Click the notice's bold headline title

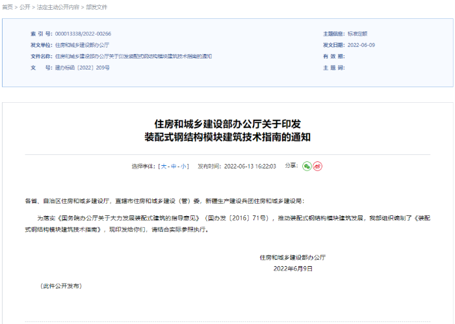pyautogui.click(x=227, y=130)
